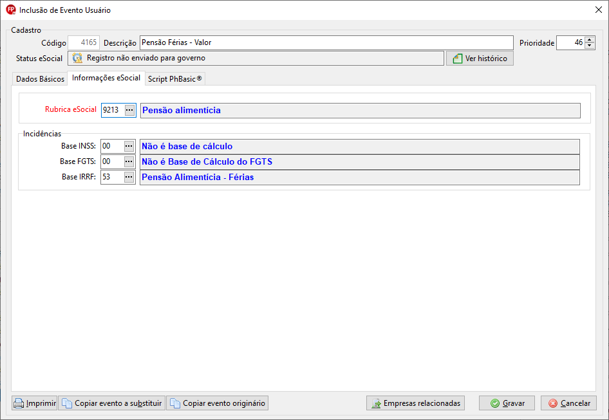
Task: Switch to Dados Básicos tab
Action: click(40, 79)
